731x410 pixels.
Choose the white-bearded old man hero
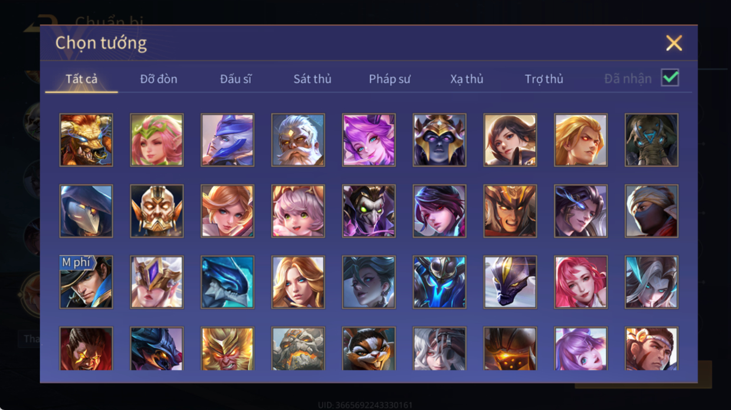(x=298, y=140)
